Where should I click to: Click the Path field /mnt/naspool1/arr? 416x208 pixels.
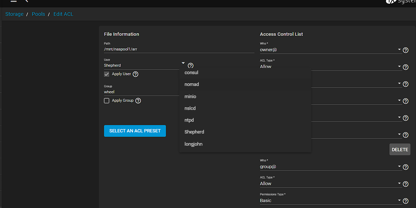point(179,49)
